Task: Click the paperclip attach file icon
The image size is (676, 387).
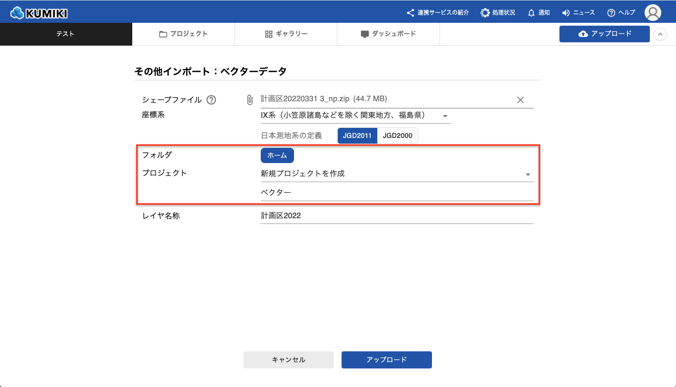Action: click(250, 100)
